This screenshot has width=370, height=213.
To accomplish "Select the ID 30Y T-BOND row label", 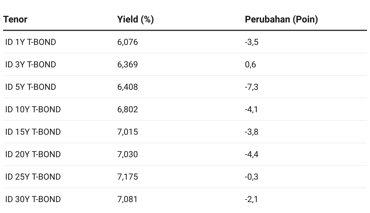I will [x=33, y=199].
